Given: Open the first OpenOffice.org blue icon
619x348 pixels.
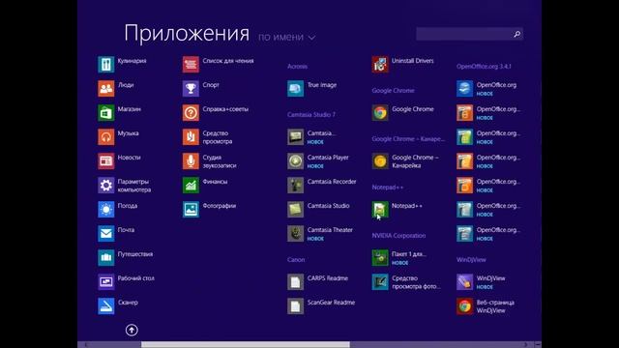Looking at the screenshot, I should point(464,88).
